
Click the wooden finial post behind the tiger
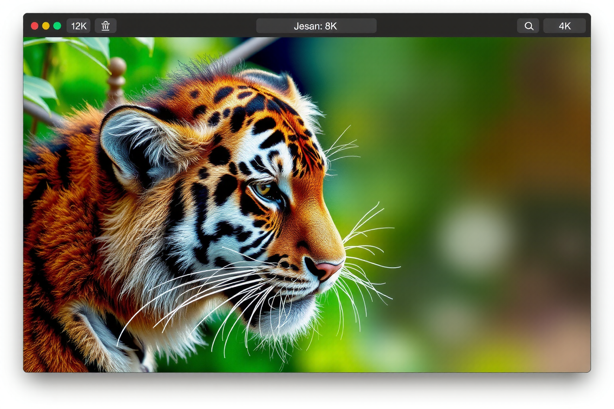(x=116, y=80)
